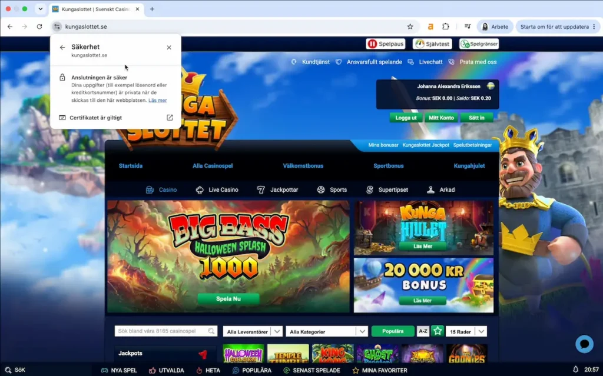Click the notification bell icon
The height and width of the screenshot is (376, 603).
click(575, 370)
